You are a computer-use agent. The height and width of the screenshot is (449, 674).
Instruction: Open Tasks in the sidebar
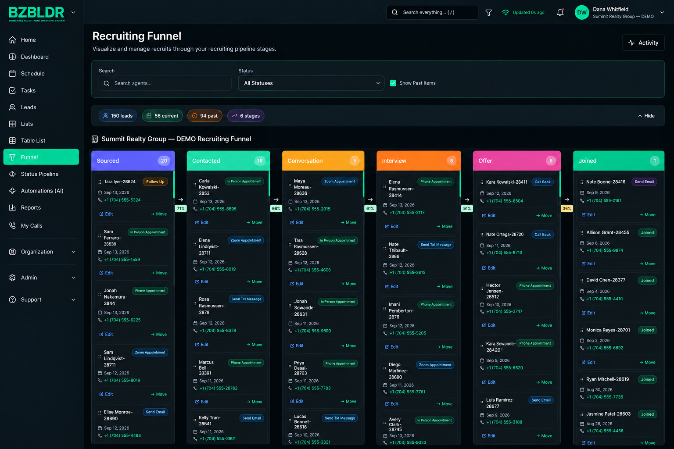[41, 90]
